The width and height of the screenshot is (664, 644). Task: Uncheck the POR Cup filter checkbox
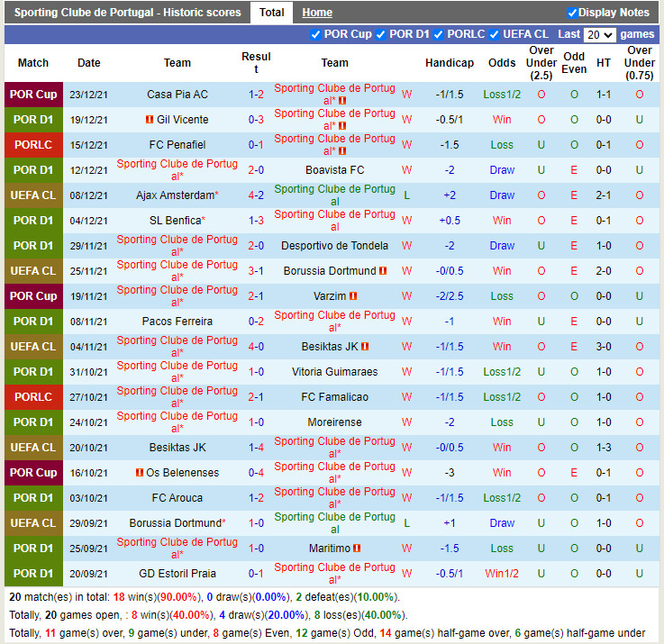pyautogui.click(x=315, y=34)
